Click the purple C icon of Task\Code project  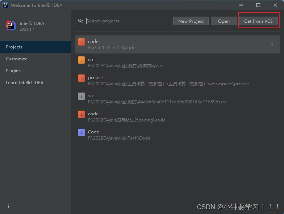pyautogui.click(x=82, y=132)
